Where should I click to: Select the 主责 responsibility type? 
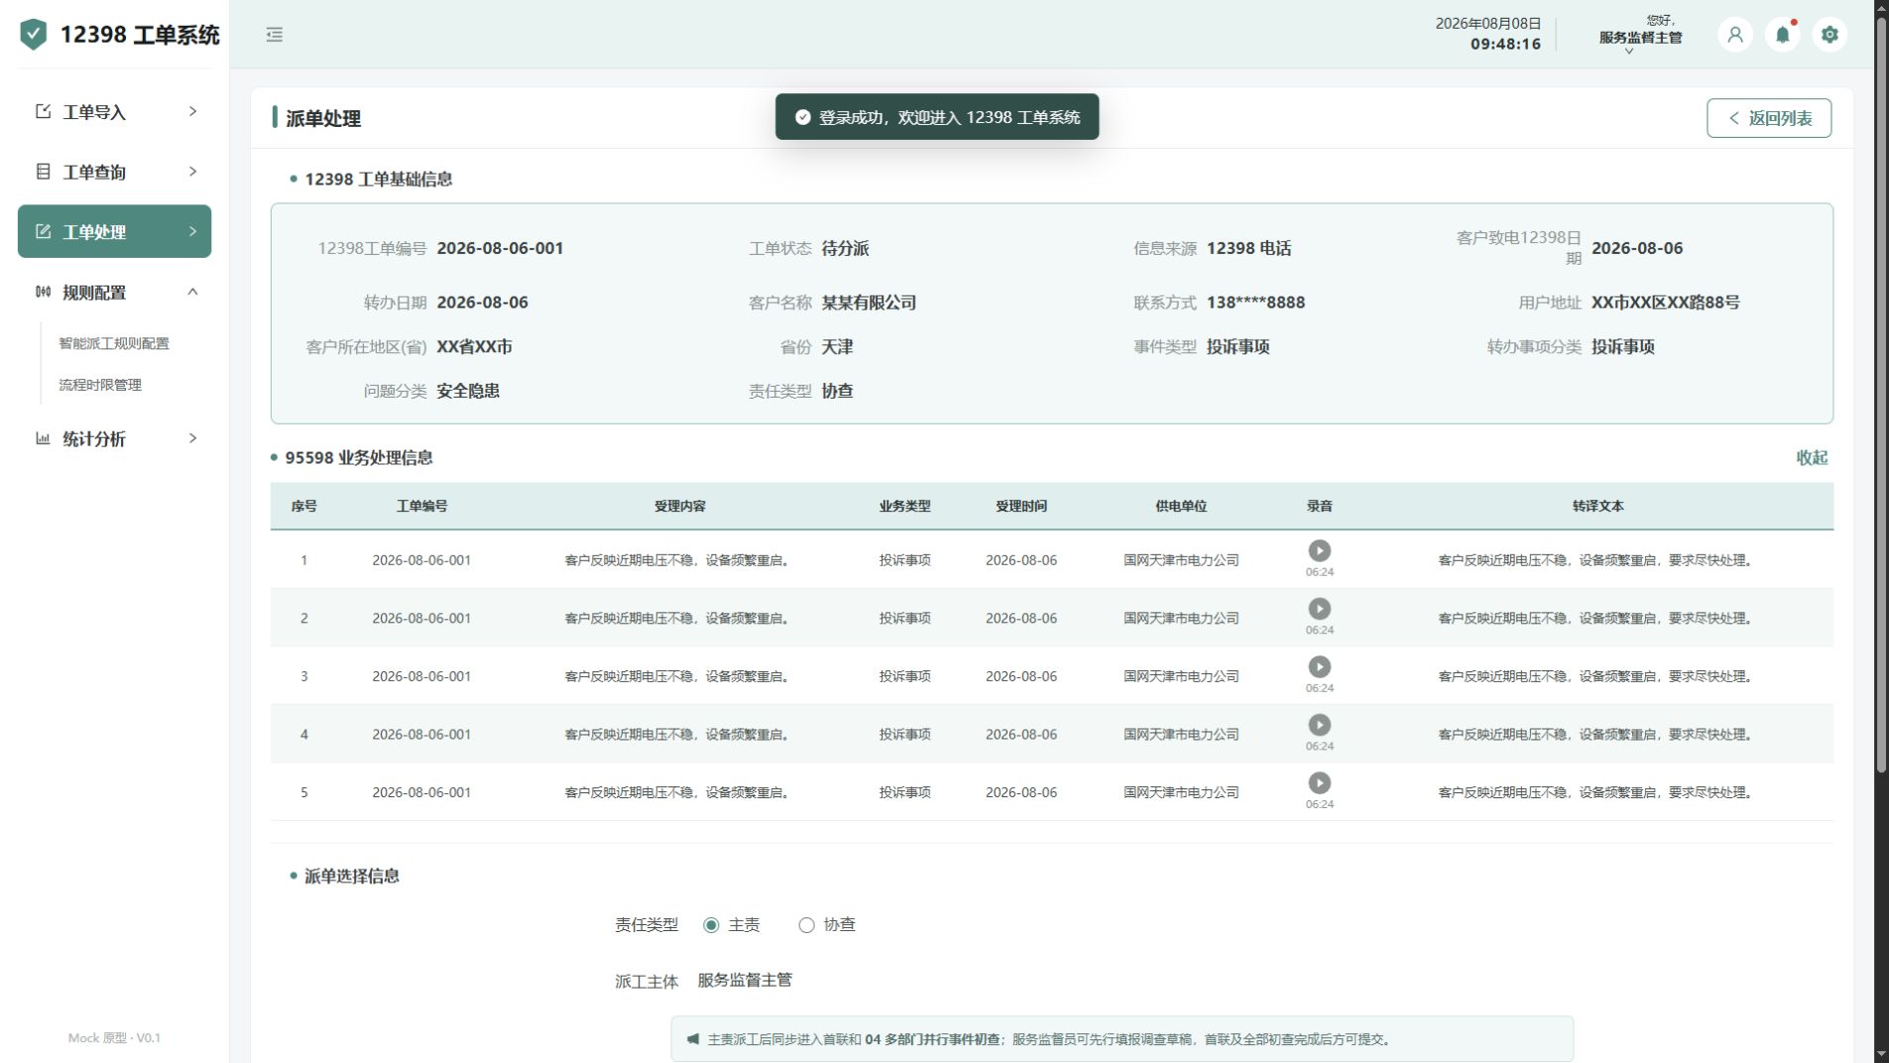[711, 925]
